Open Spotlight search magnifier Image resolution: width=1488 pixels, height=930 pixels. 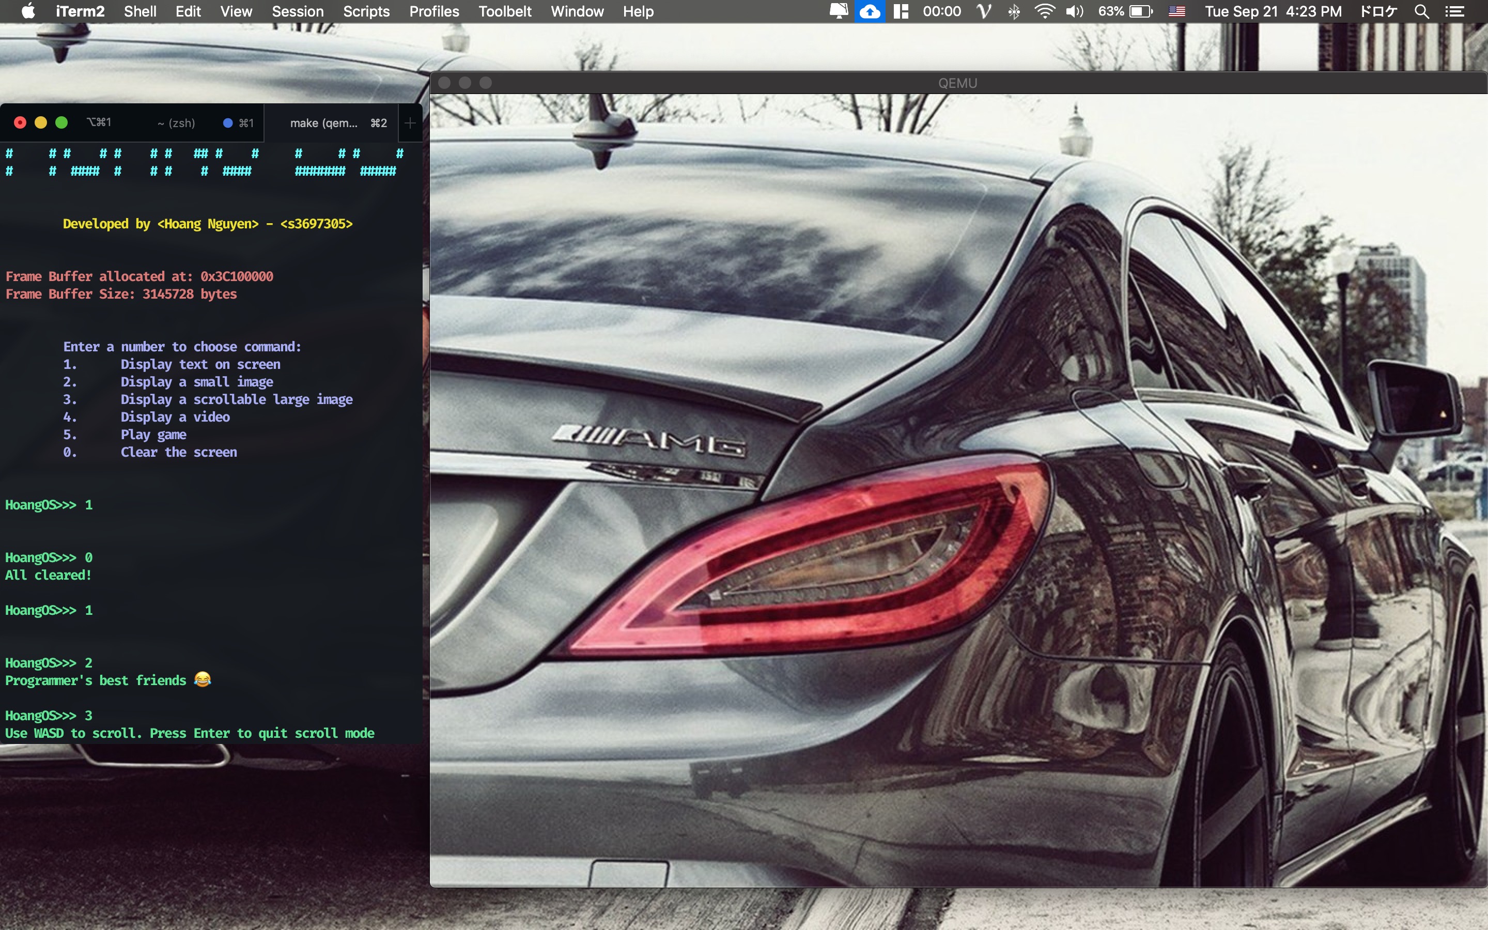pos(1421,11)
